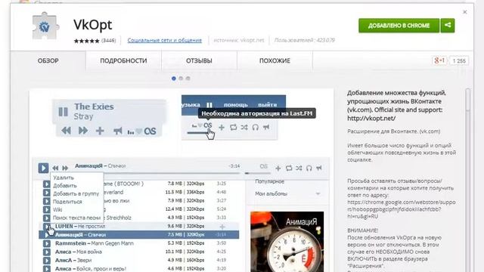The width and height of the screenshot is (484, 272).
Task: Click the share icon next to the green button
Action: point(448,26)
